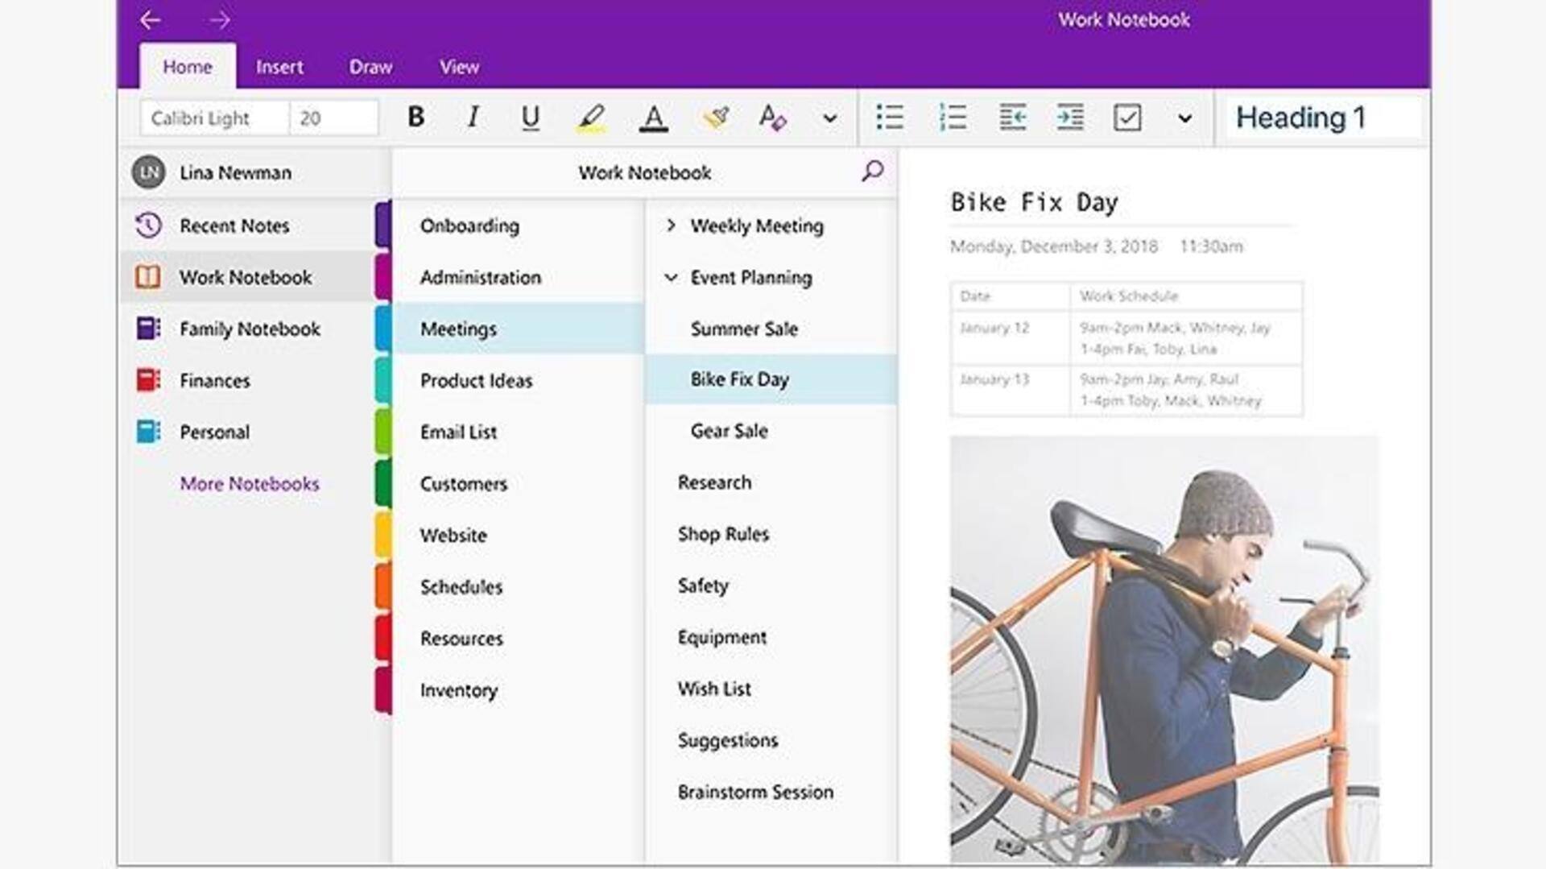Screen dimensions: 1546x869
Task: Switch to the Insert tab
Action: (279, 67)
